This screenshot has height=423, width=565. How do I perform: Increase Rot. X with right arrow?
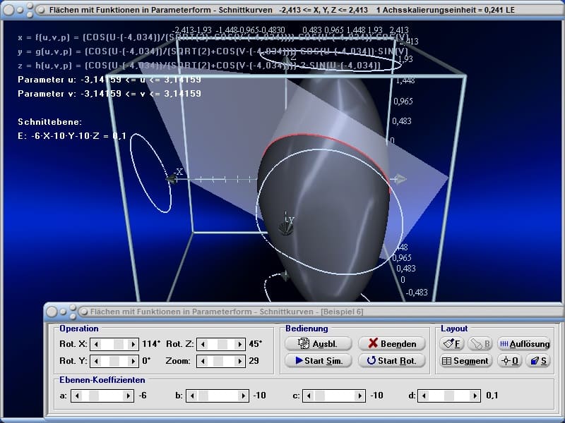coord(133,344)
